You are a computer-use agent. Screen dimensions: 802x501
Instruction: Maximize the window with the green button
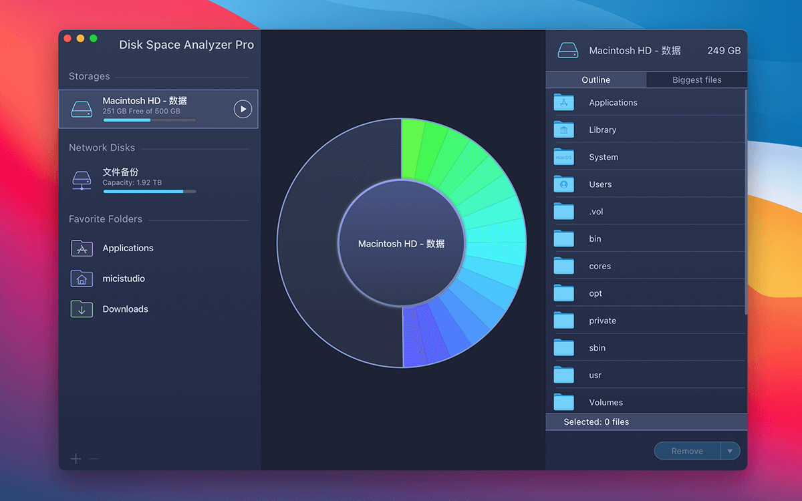coord(94,38)
